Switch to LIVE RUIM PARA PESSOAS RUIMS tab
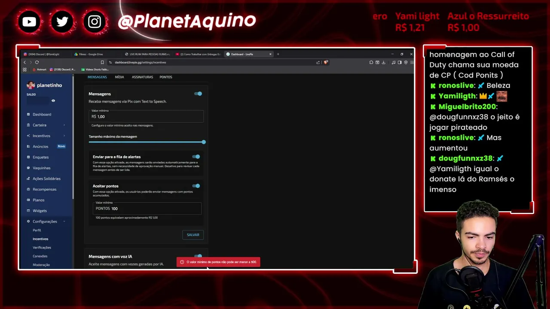550x309 pixels. pos(147,54)
